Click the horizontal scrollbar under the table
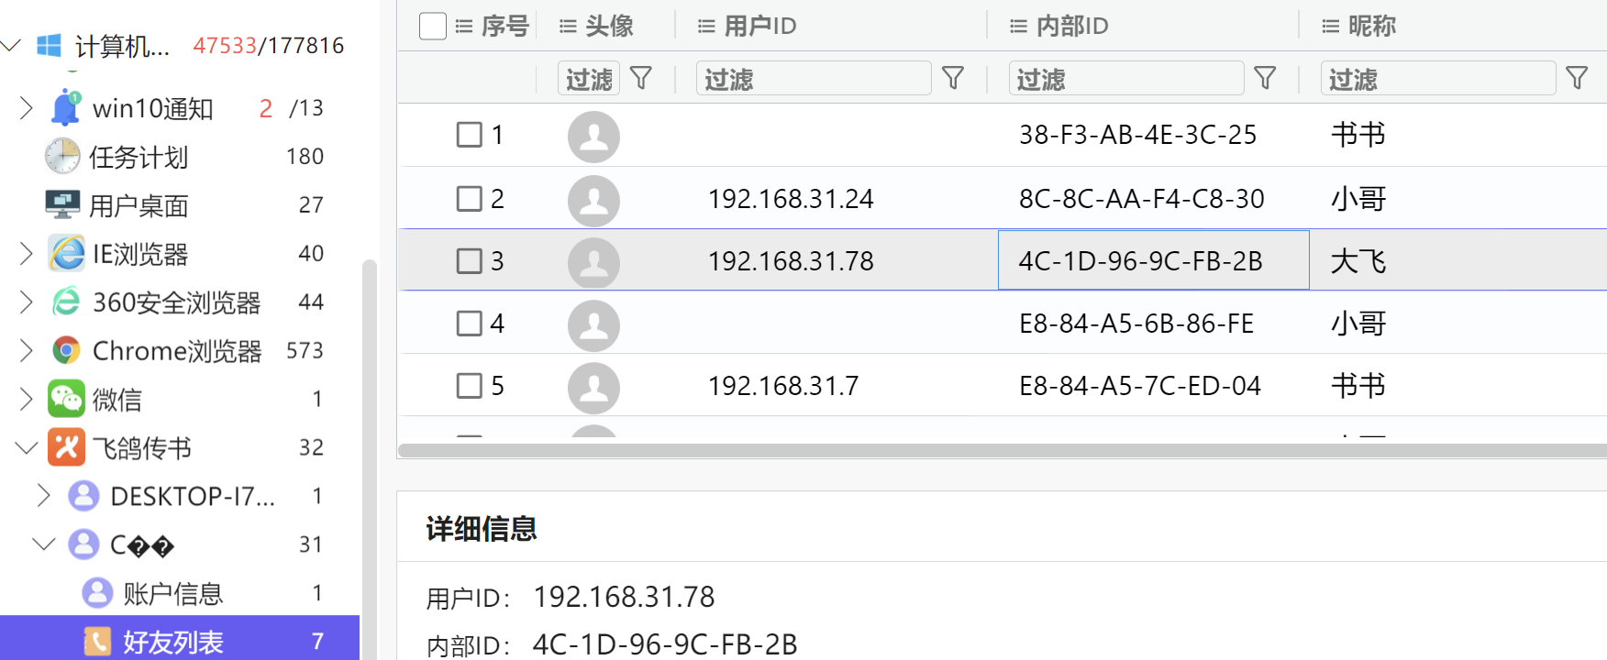The width and height of the screenshot is (1607, 660). click(1002, 450)
